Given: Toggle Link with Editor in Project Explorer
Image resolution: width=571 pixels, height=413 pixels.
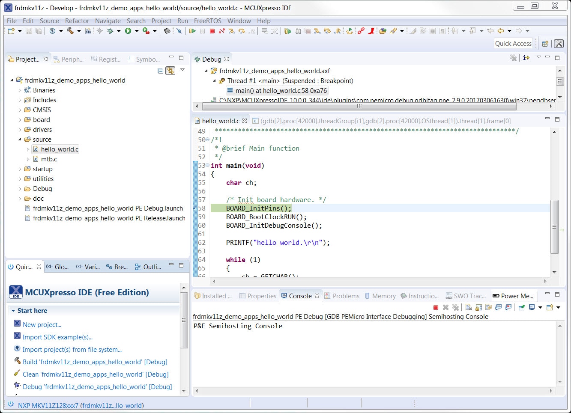Looking at the screenshot, I should 170,71.
